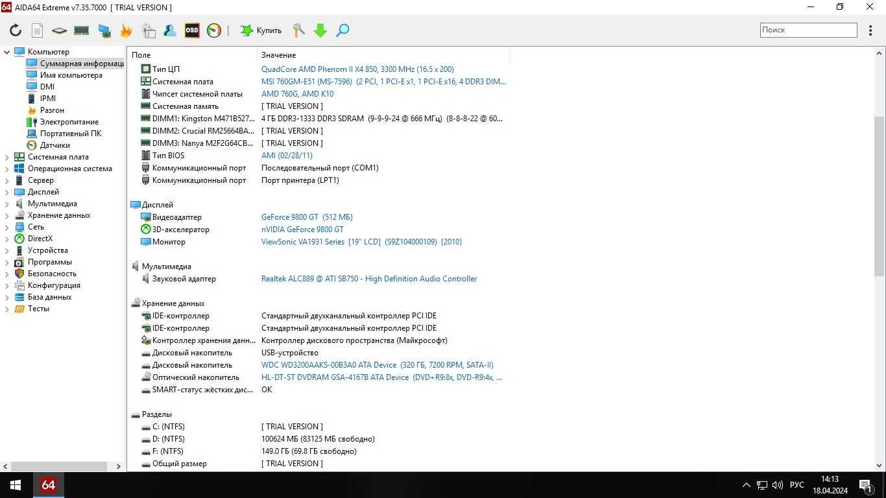886x498 pixels.
Task: Open the Report page icon
Action: (x=37, y=30)
